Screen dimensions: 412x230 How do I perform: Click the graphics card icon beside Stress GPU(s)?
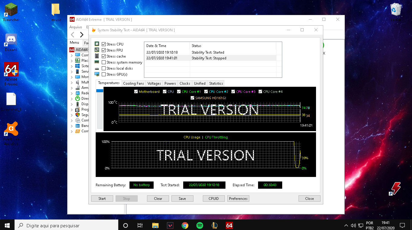(97, 74)
